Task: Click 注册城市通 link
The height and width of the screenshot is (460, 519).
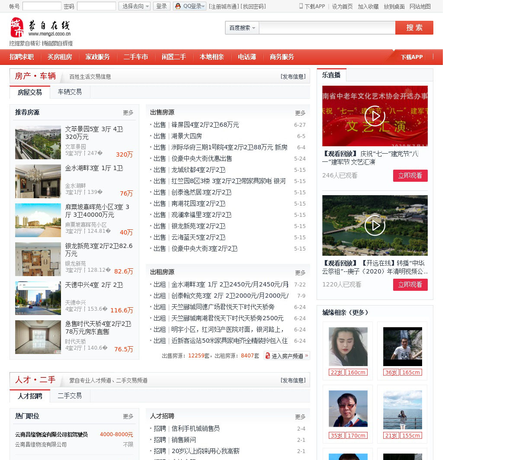Action: (223, 6)
